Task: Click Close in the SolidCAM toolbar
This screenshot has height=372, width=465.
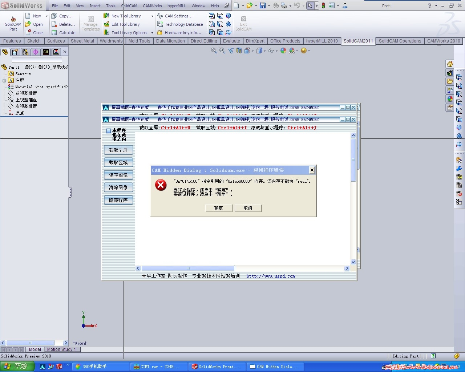Action: [x=34, y=33]
